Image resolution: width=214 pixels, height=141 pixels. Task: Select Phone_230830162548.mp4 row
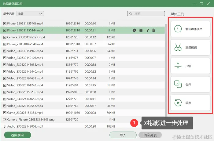click(x=83, y=44)
